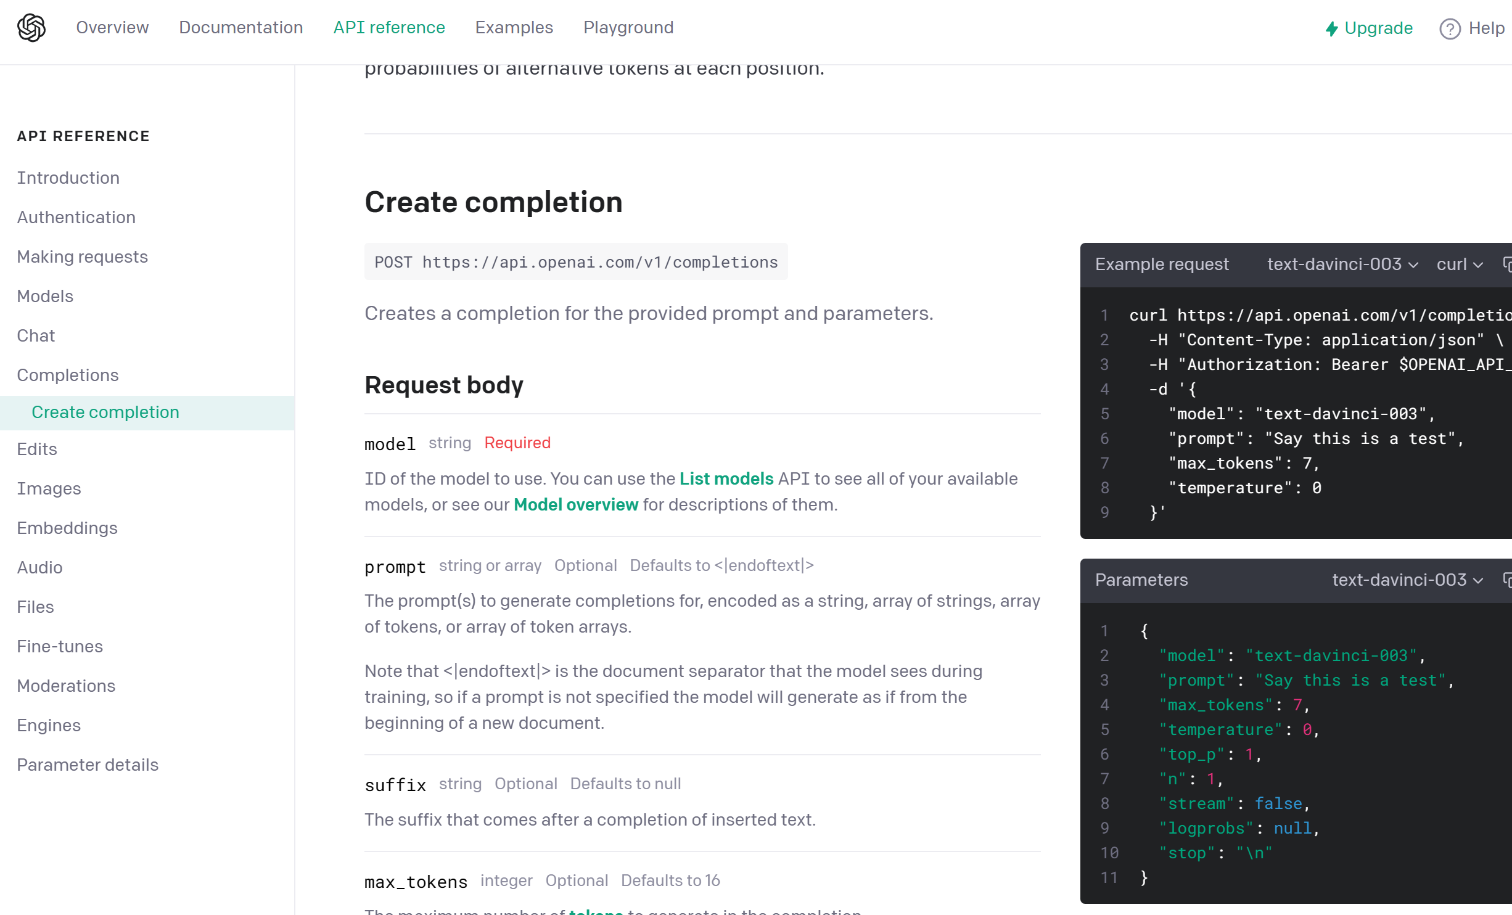Click the Upgrade lightning bolt icon
Screen dimensions: 1512x915
(x=1332, y=28)
